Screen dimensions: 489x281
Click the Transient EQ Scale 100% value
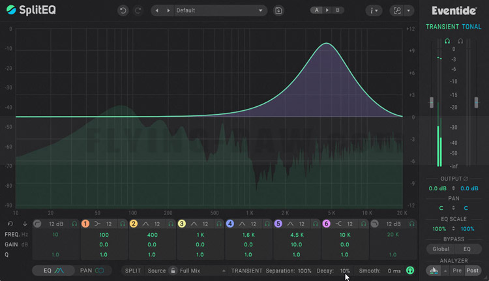[439, 229]
